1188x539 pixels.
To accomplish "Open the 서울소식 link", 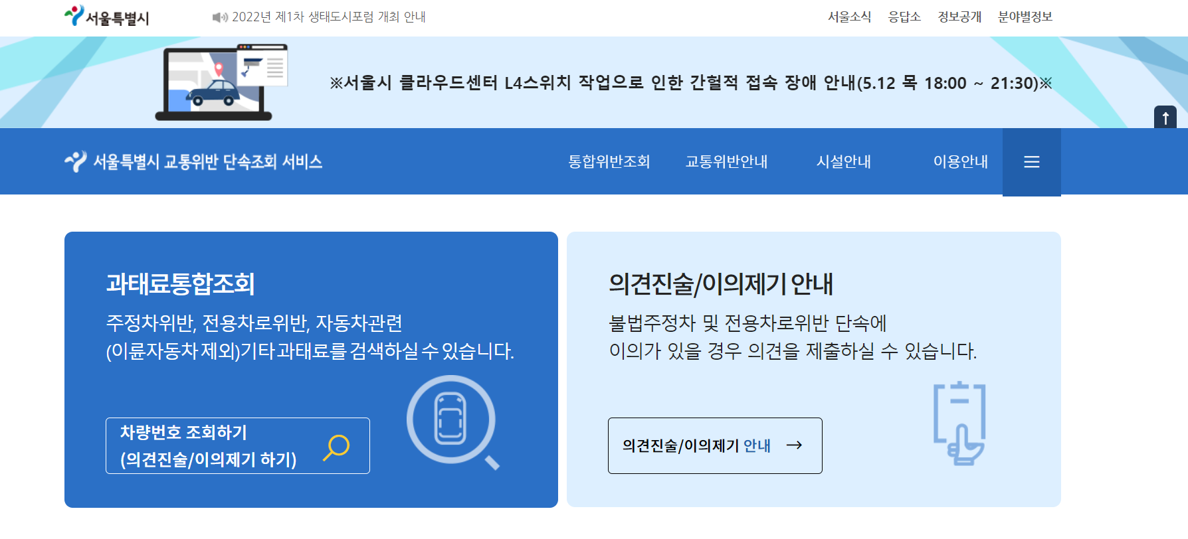I will coord(849,17).
